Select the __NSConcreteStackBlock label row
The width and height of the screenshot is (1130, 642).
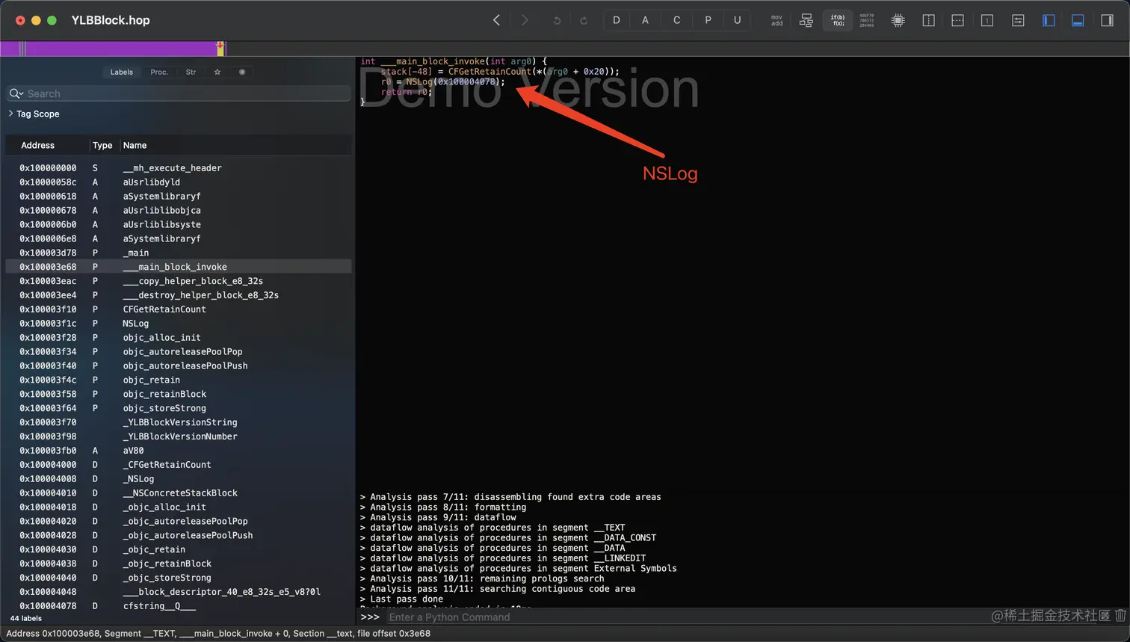[179, 493]
